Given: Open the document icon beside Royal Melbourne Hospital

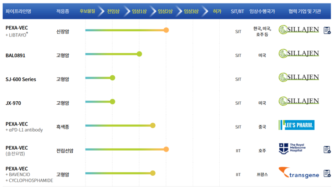Looking at the screenshot, I should click(327, 149).
